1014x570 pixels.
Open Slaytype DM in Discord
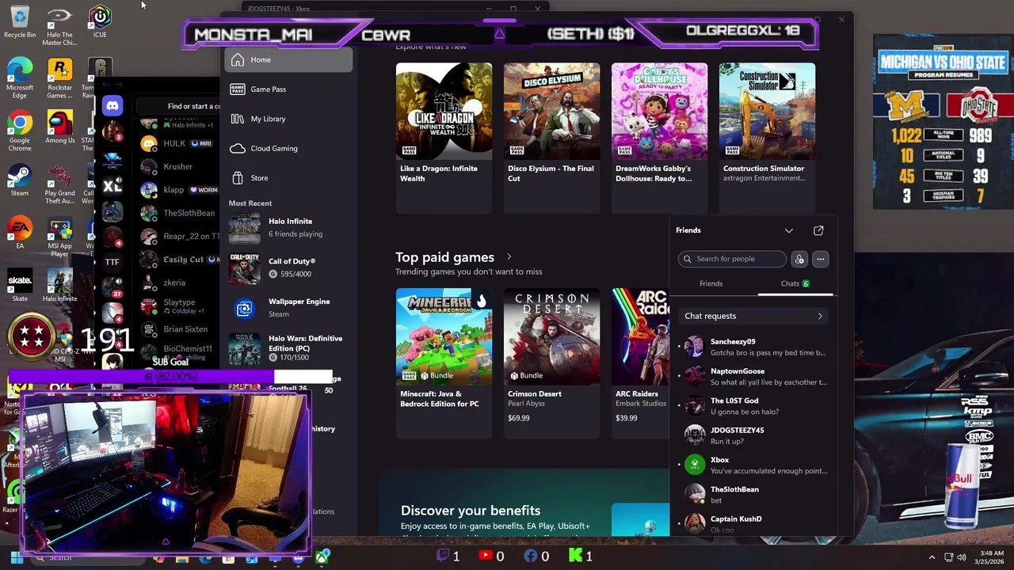(x=179, y=306)
